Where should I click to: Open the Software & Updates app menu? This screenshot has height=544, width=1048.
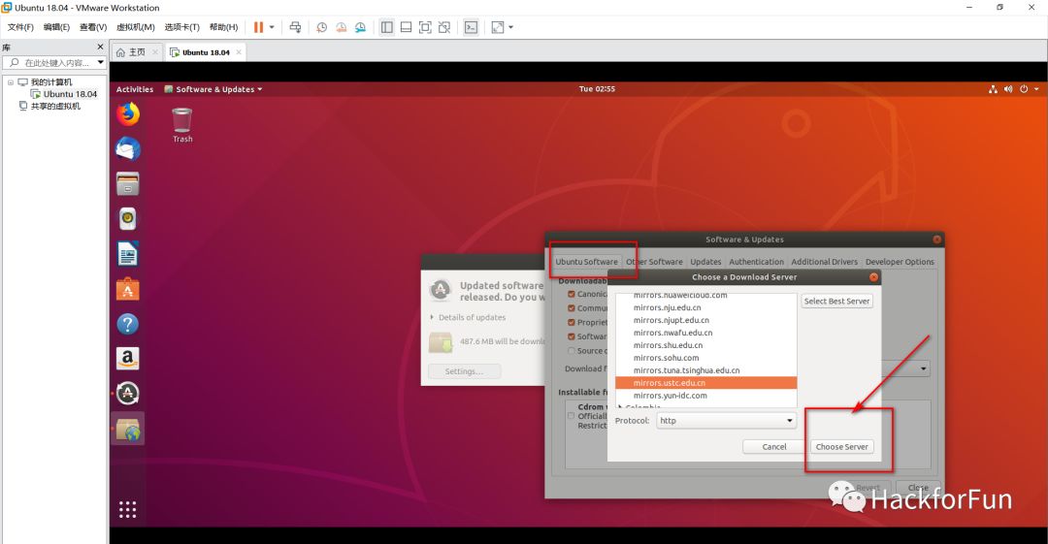[x=213, y=89]
